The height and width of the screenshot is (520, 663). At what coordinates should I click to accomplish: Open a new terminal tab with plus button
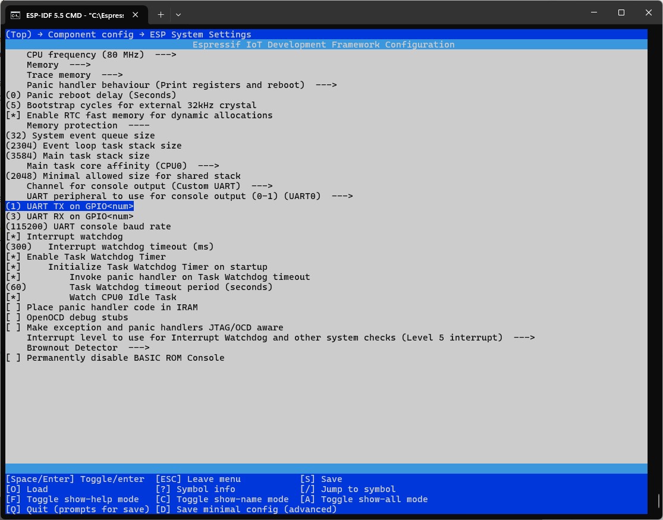pyautogui.click(x=161, y=15)
